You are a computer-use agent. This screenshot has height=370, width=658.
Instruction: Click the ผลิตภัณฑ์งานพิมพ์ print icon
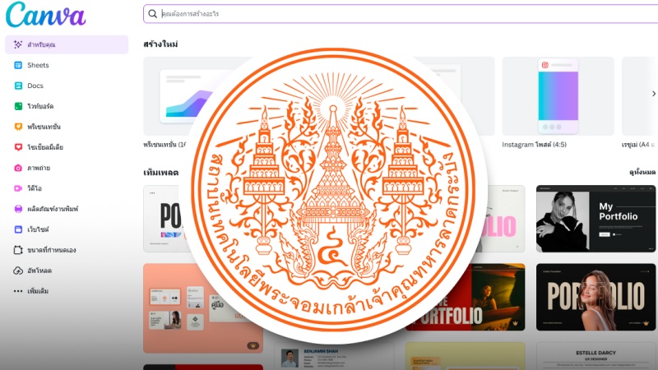coord(18,209)
